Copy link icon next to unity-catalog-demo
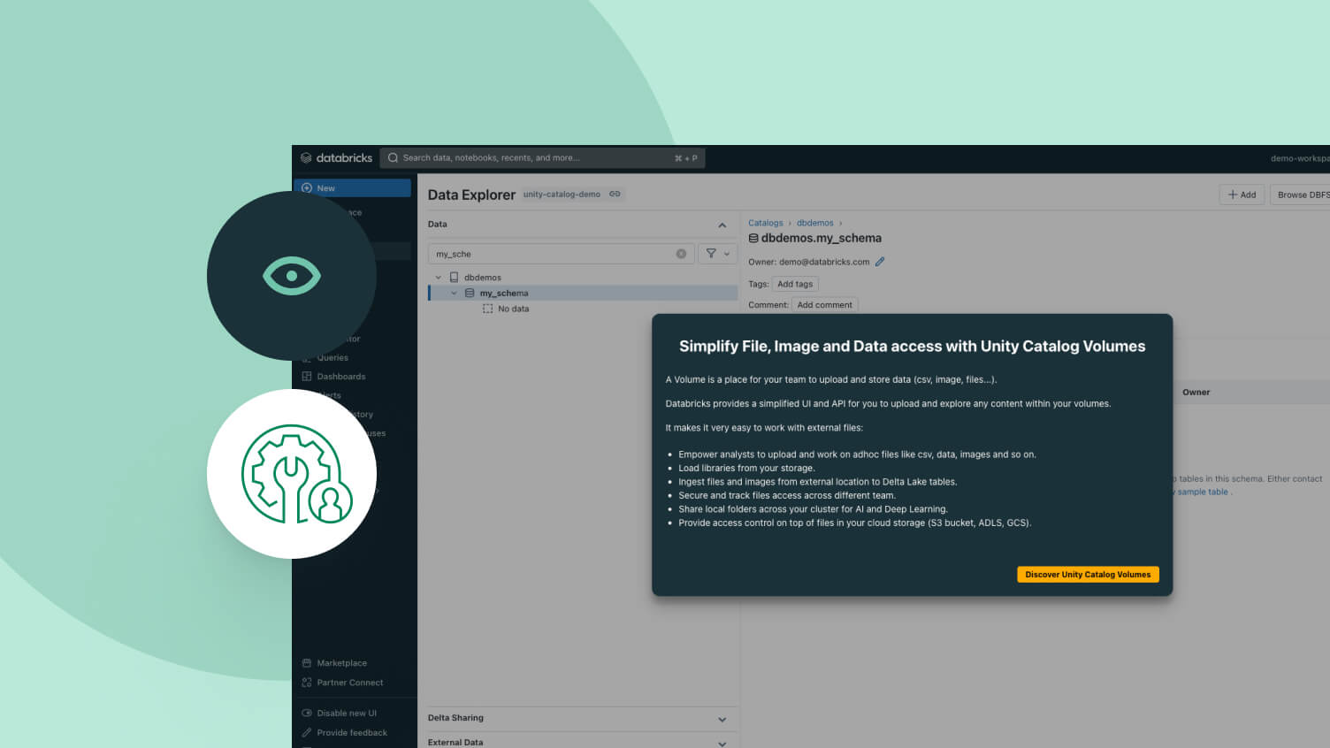The width and height of the screenshot is (1330, 748). (x=615, y=195)
